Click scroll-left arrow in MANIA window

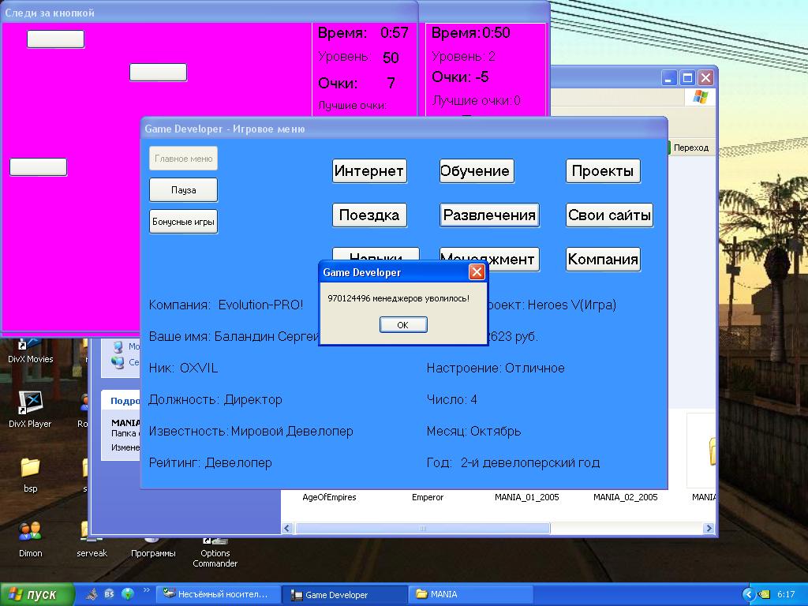pyautogui.click(x=287, y=528)
